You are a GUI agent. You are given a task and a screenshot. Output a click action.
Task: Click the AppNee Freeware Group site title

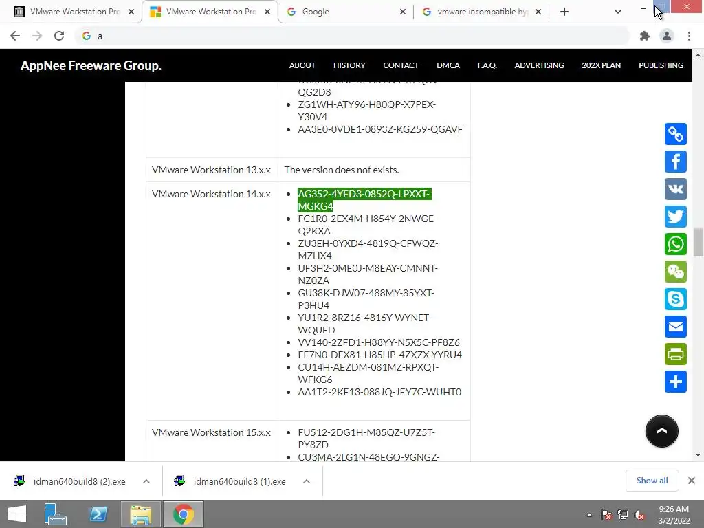(x=91, y=65)
